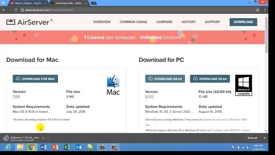275x155 pixels.
Task: Click Download for Mac heading
Action: pos(32,60)
